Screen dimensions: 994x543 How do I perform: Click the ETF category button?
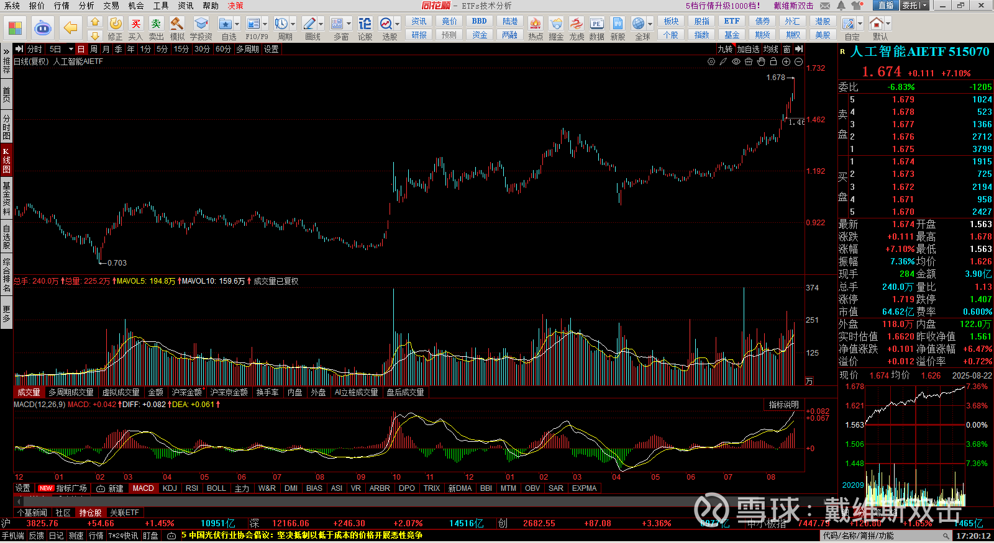pyautogui.click(x=732, y=21)
